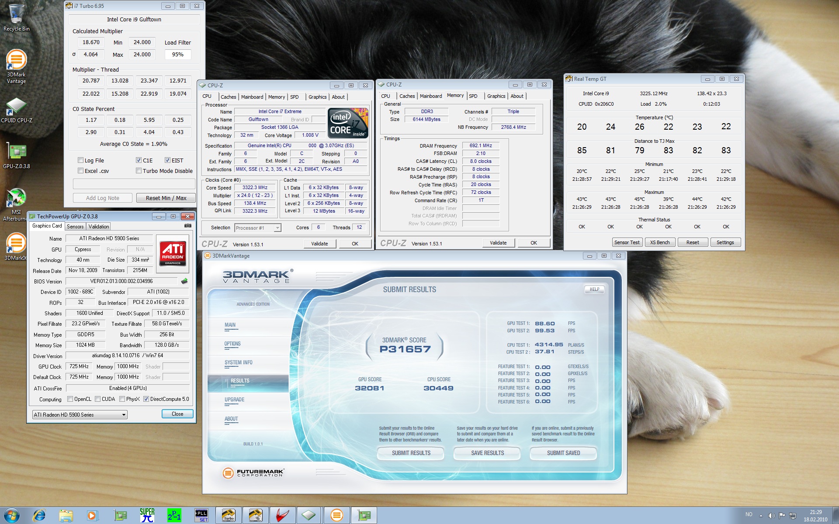Screen dimensions: 839x524
Task: Open Windows Media Player from the taskbar
Action: click(x=92, y=515)
